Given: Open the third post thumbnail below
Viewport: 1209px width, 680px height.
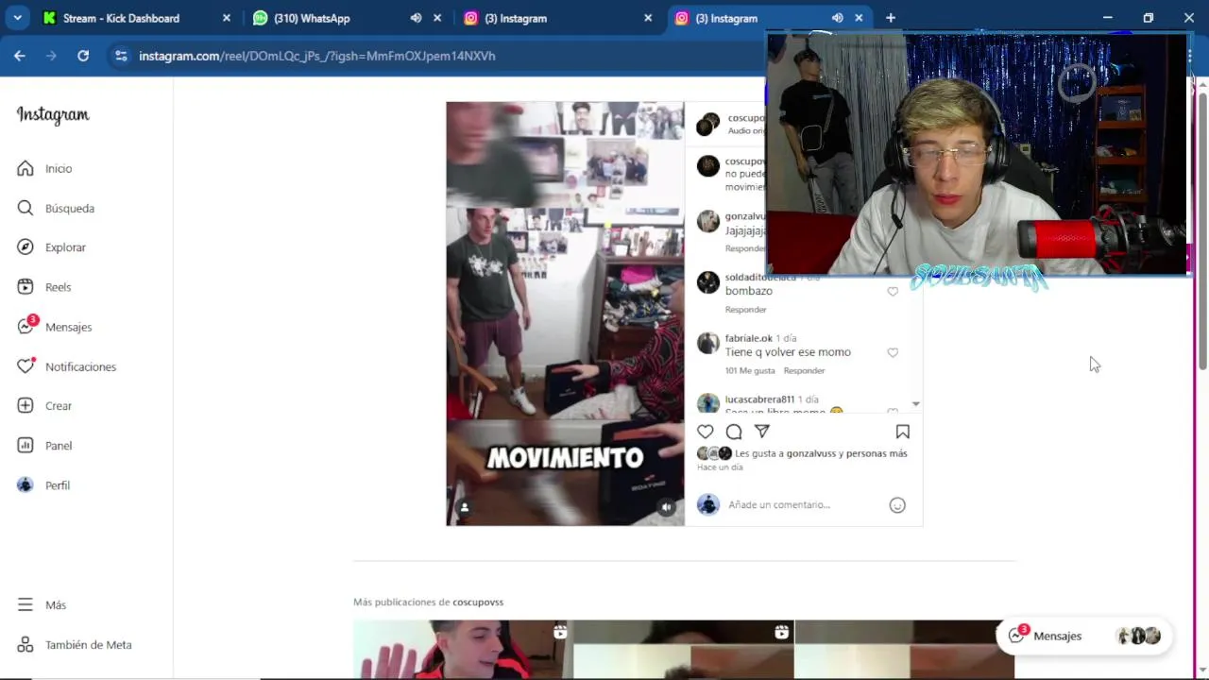Looking at the screenshot, I should 905,650.
